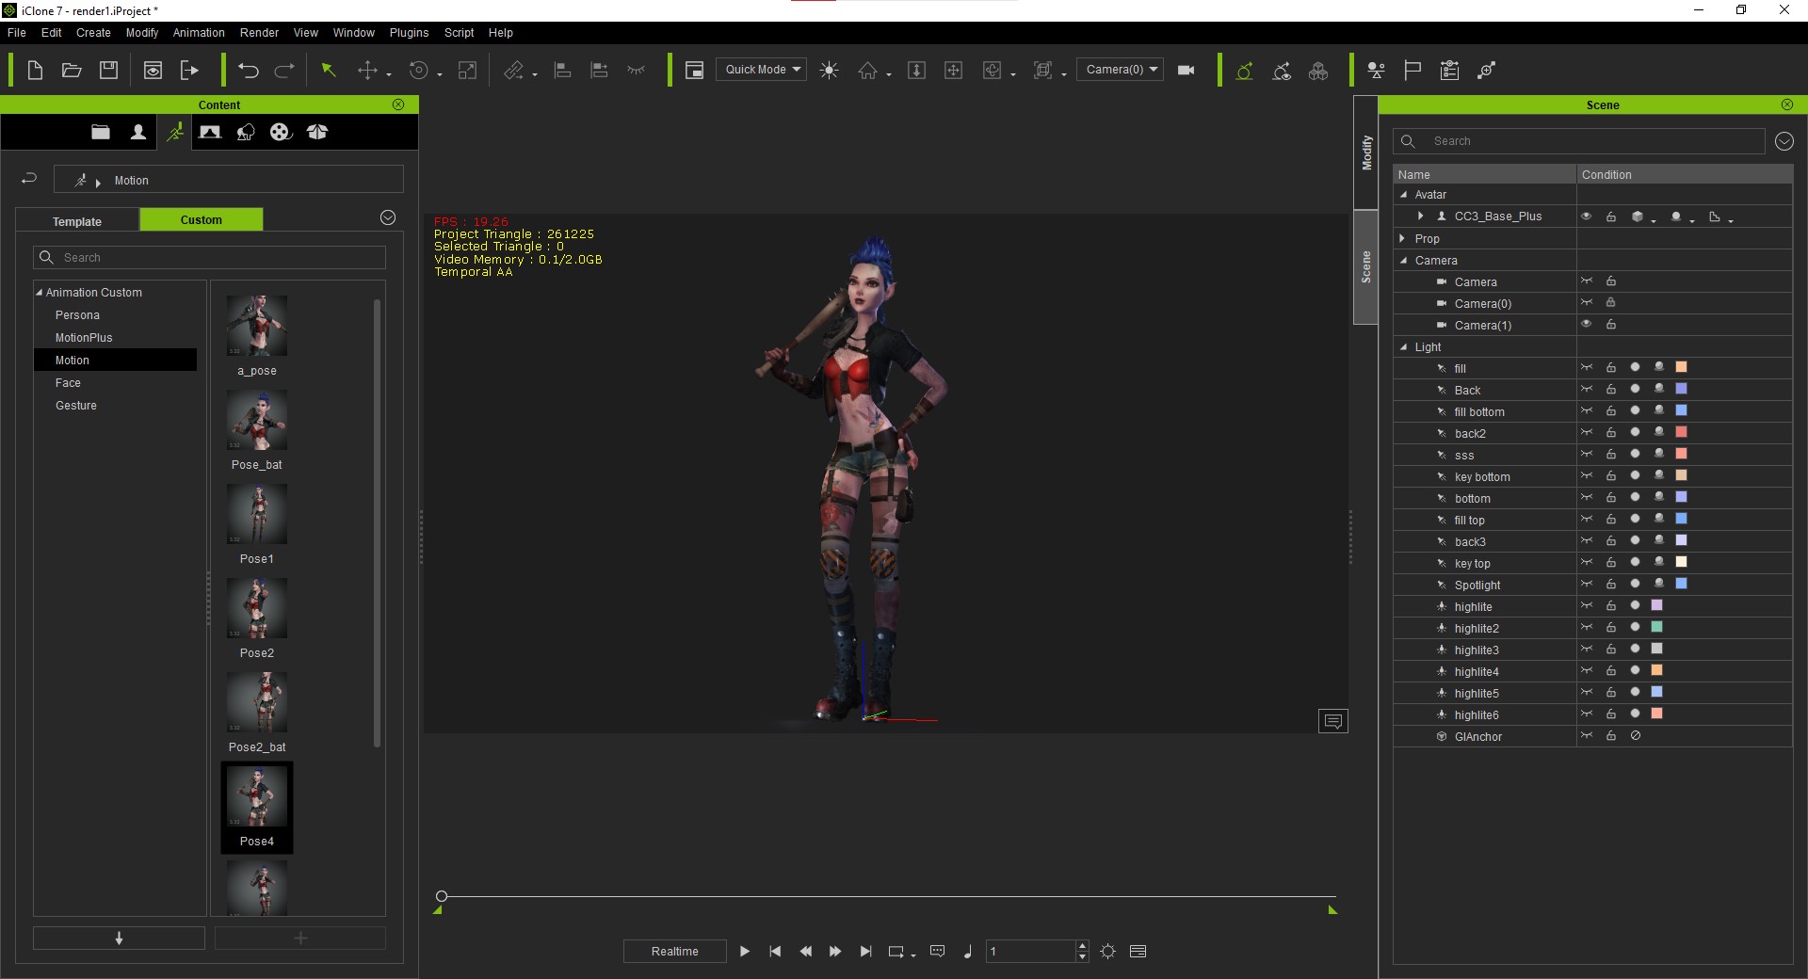Toggle the key bottom light on/off dot

pos(1636,475)
